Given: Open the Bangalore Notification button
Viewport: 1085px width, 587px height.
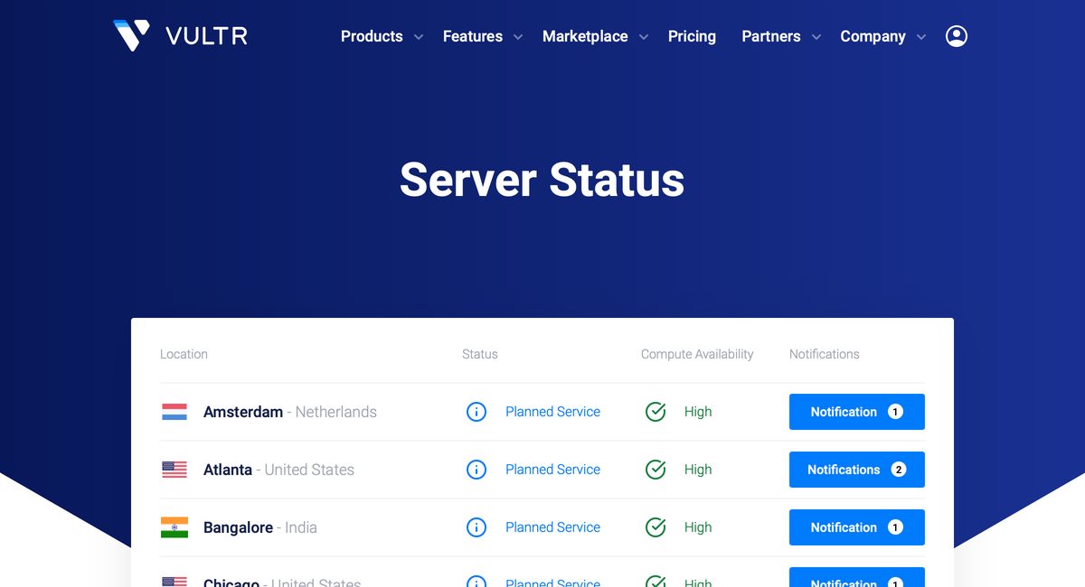Looking at the screenshot, I should point(857,527).
